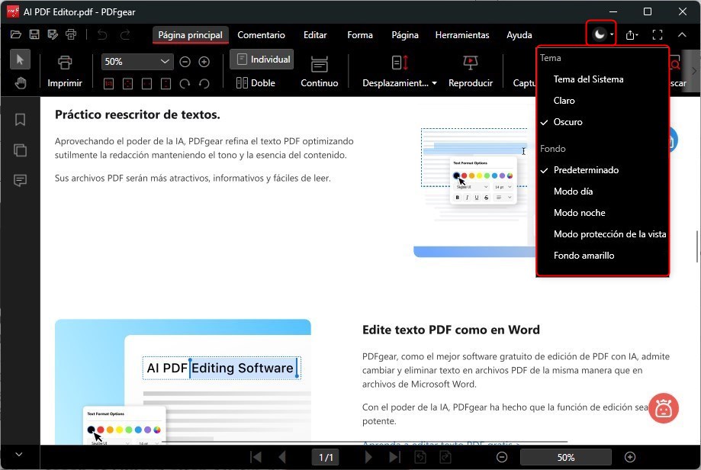Go to the previous page
Screen dimensions: 701x470
(x=281, y=457)
